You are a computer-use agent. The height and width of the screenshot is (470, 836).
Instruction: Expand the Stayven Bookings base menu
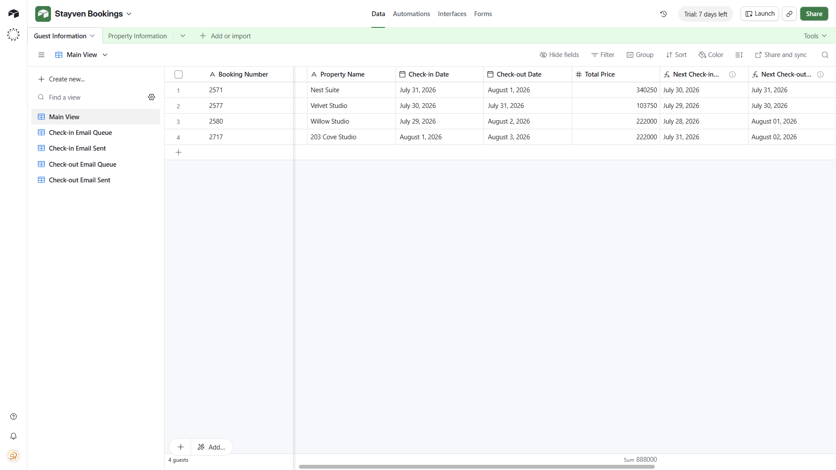click(x=129, y=14)
